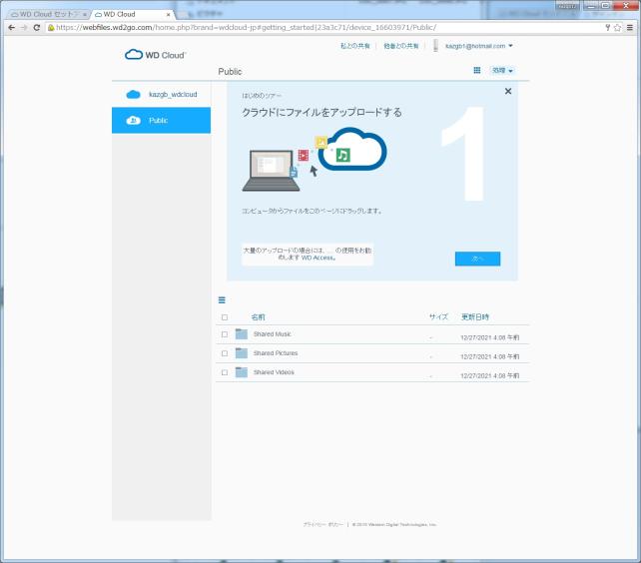641x563 pixels.
Task: Click browser forward arrow
Action: 24,27
